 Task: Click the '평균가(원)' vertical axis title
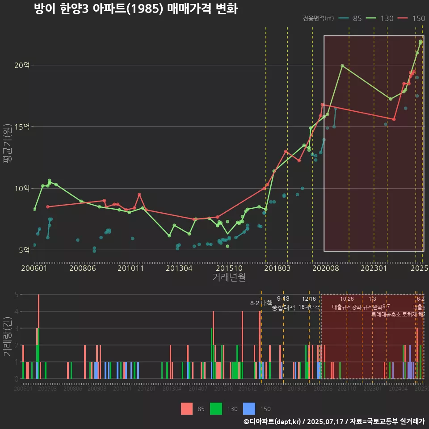(x=8, y=143)
